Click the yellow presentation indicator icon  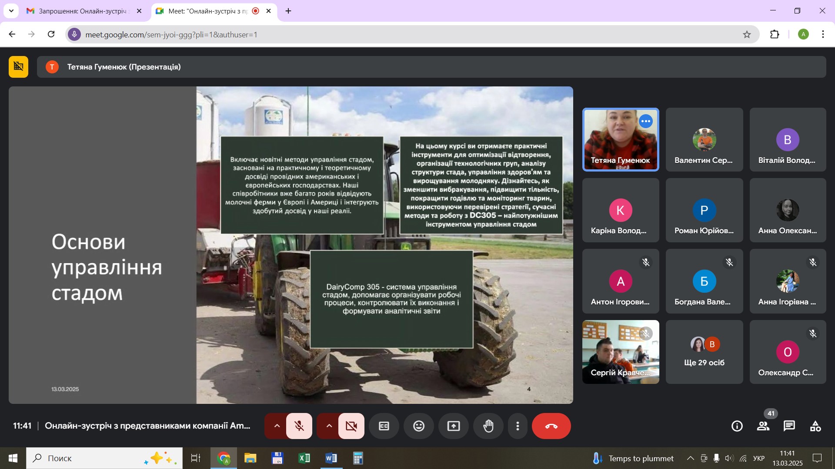(x=19, y=67)
